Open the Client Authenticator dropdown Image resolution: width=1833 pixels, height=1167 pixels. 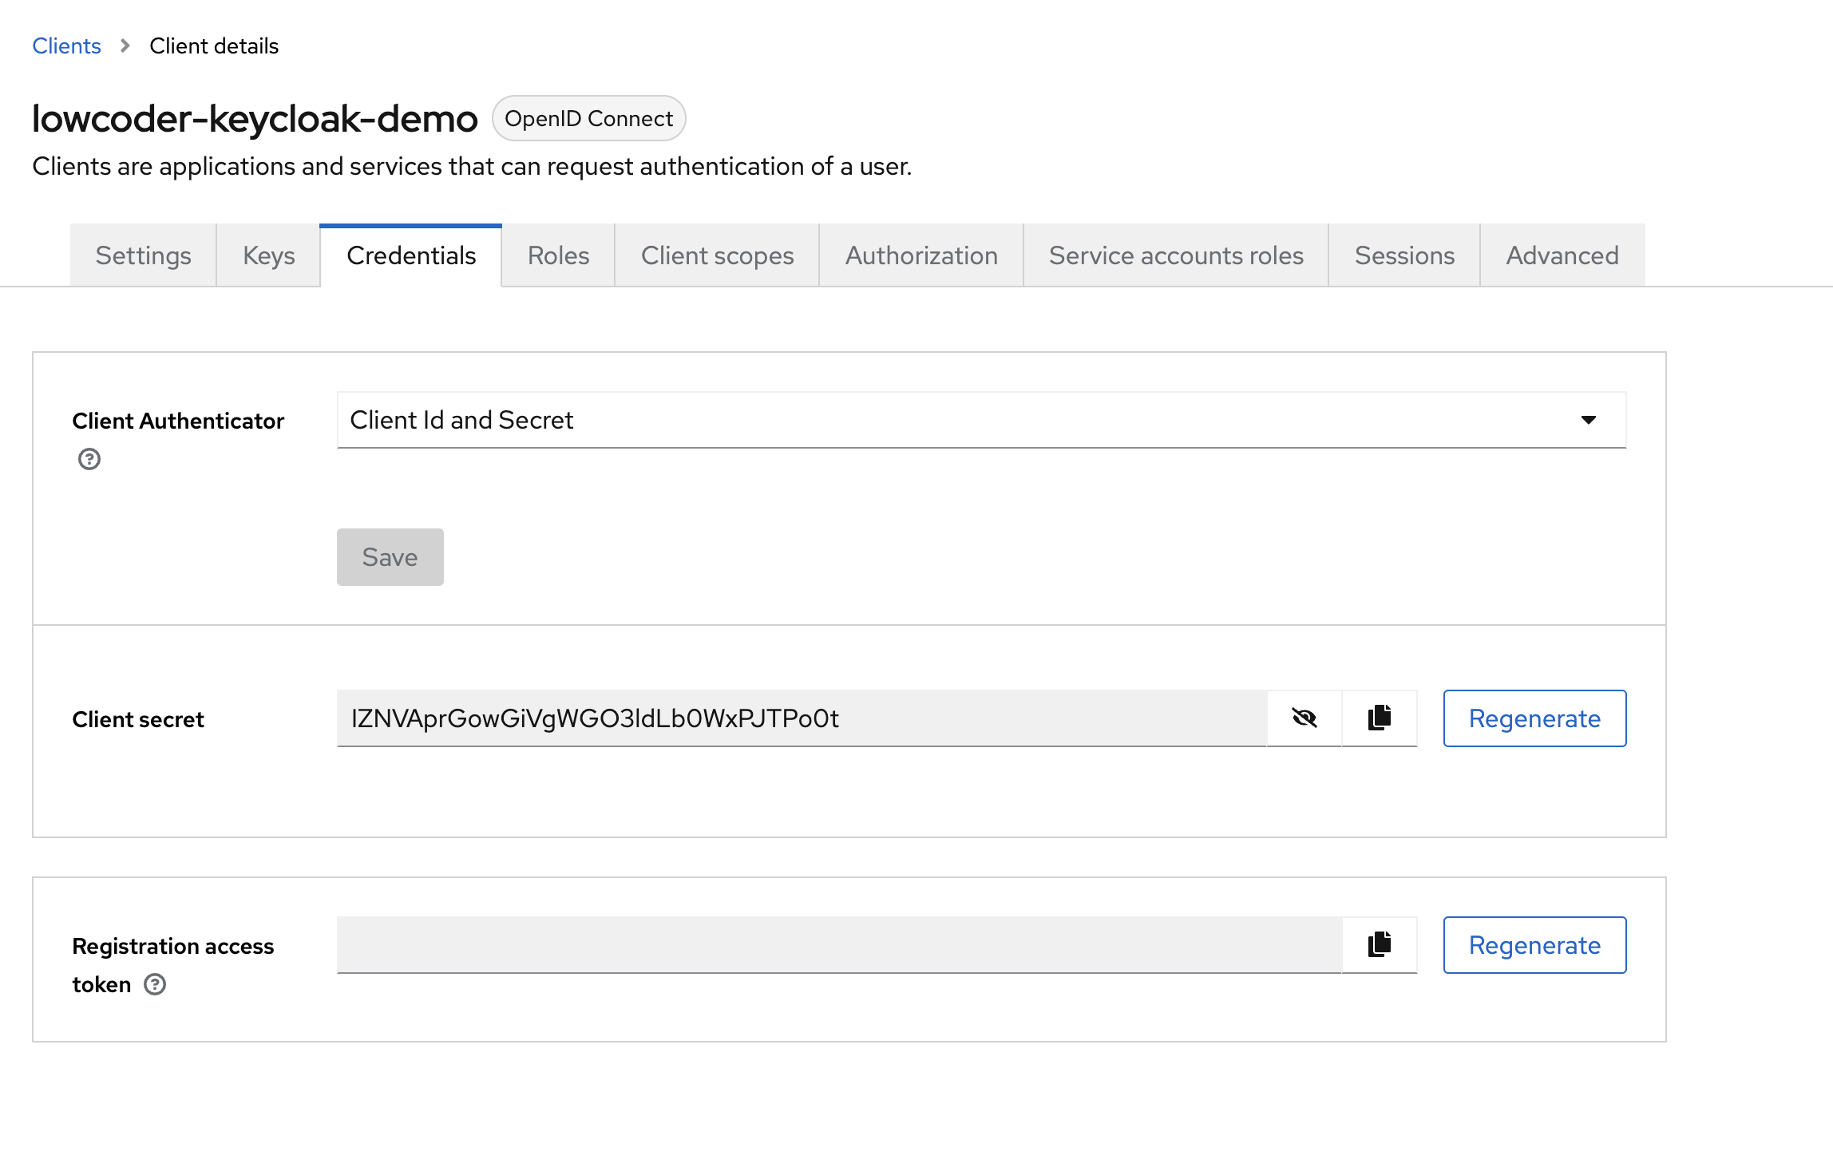980,420
